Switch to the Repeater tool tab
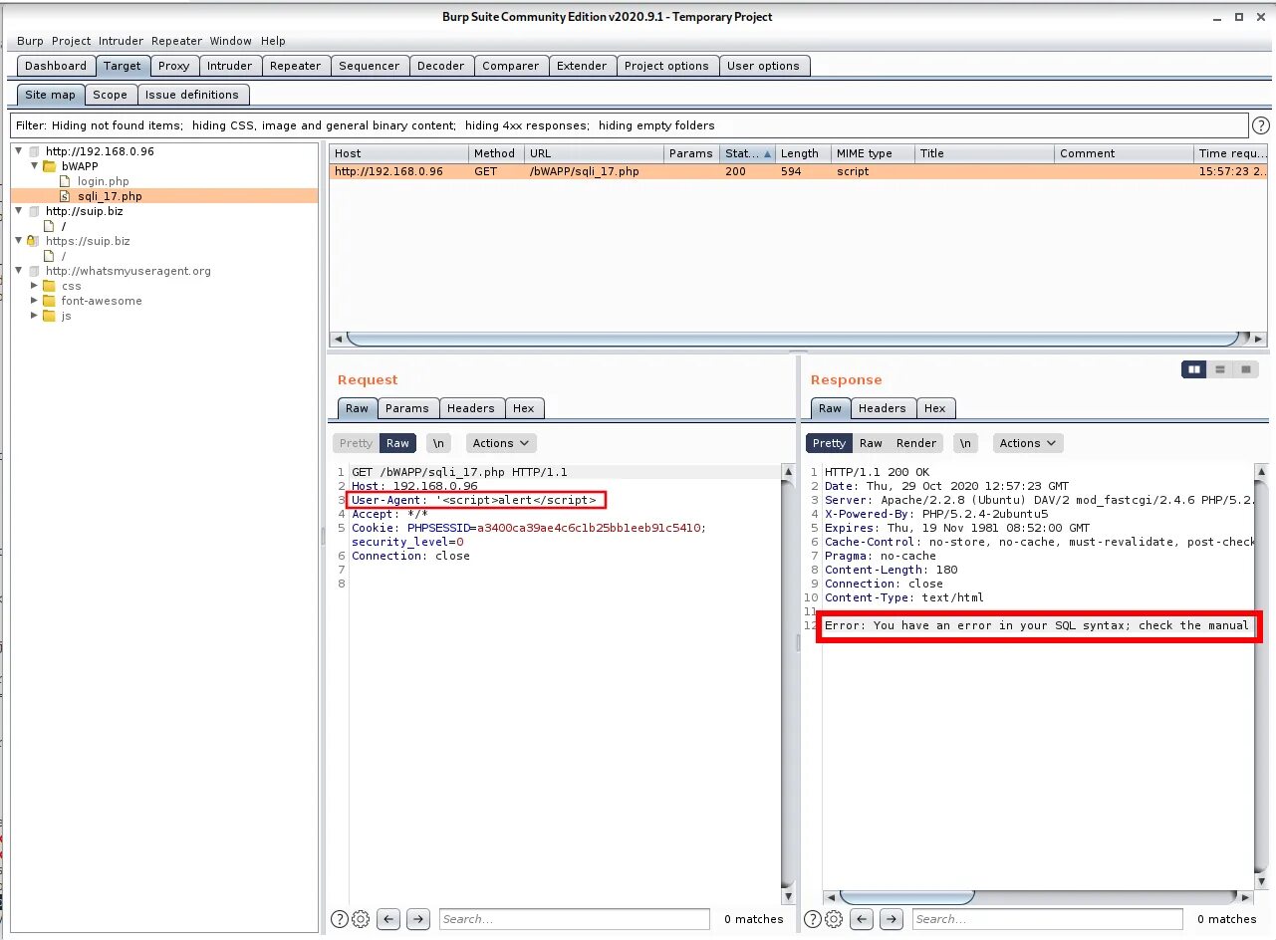1276x940 pixels. 295,66
